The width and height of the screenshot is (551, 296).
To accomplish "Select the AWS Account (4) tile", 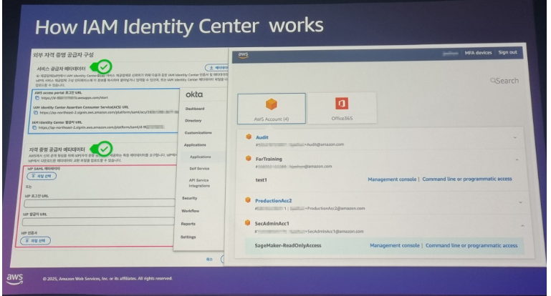I will pos(272,109).
